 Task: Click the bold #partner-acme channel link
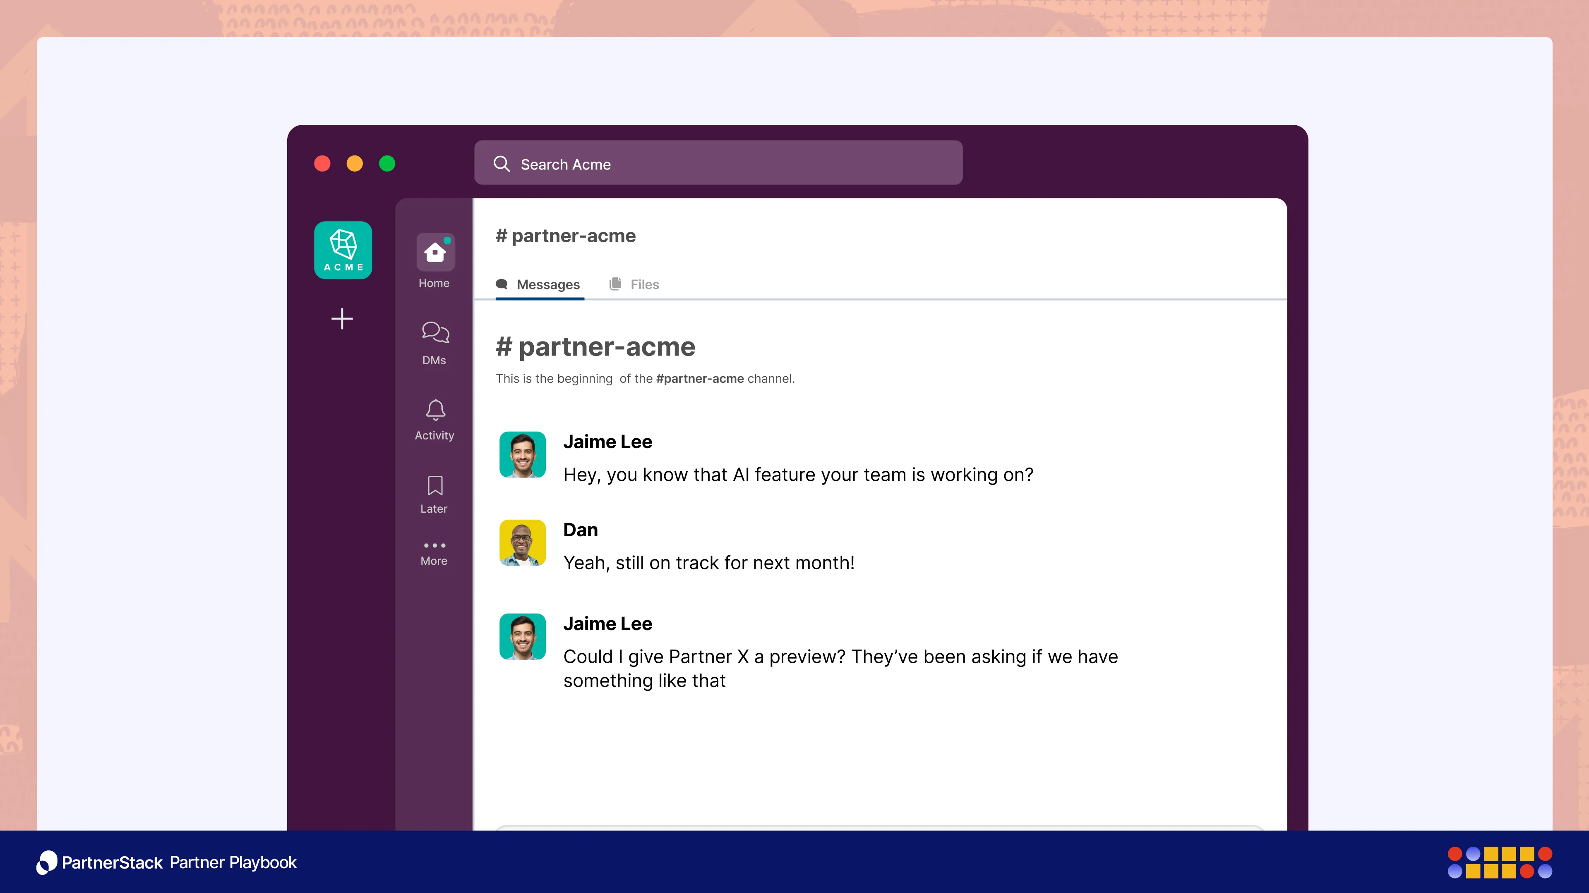tap(699, 378)
